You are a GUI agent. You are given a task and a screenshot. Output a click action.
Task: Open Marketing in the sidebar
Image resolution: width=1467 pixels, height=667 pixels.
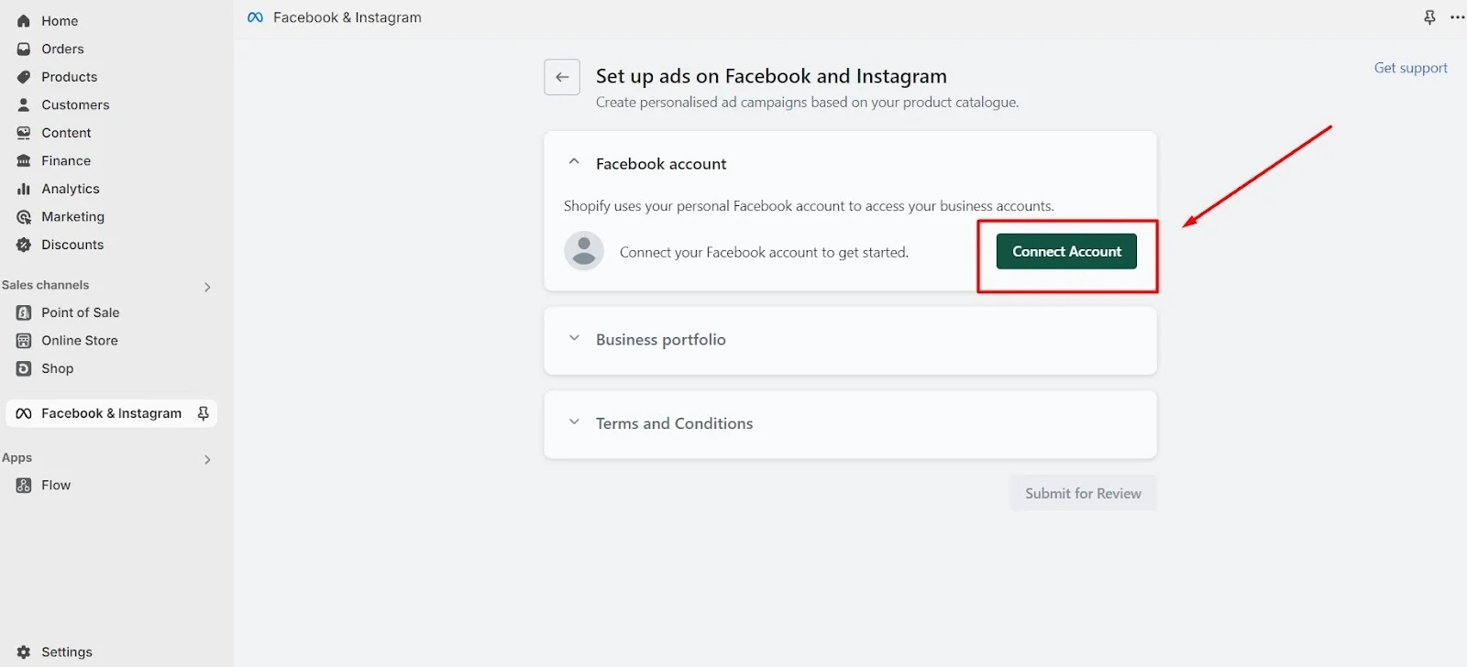coord(72,217)
